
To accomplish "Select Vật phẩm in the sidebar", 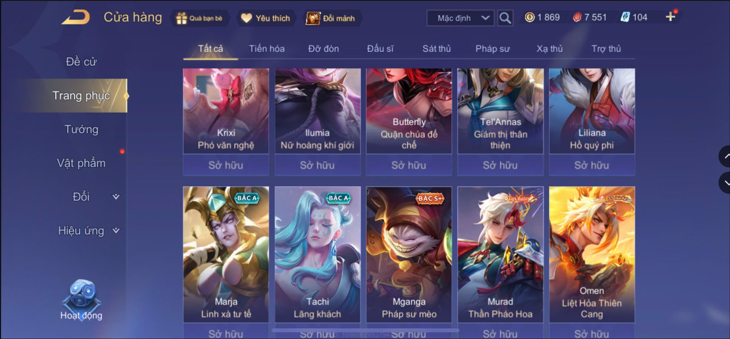I will (81, 163).
